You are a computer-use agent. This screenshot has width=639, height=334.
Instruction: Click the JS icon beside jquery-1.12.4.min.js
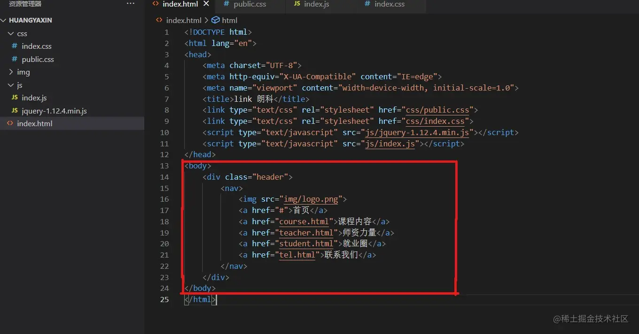[15, 111]
